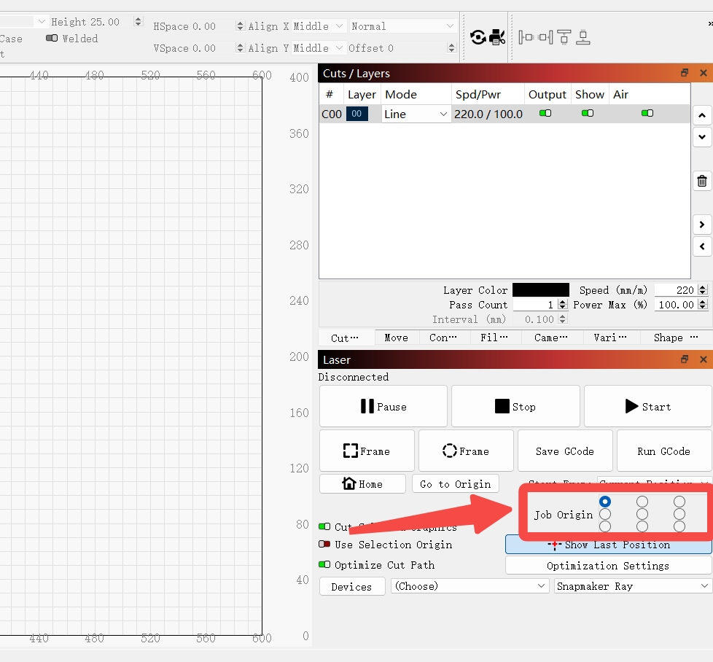Open the Mode dropdown showing Line
Image resolution: width=713 pixels, height=662 pixels.
pos(416,114)
